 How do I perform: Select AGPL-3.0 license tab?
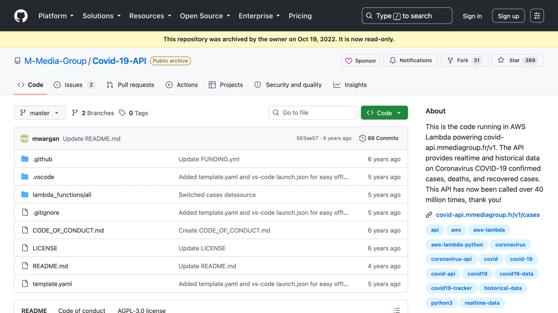[141, 310]
